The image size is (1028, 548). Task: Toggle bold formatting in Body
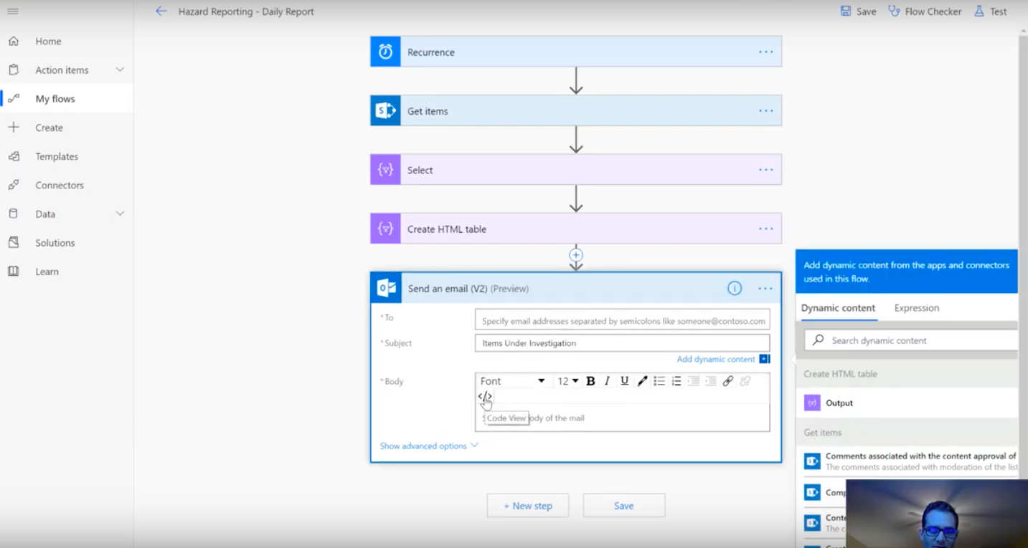[x=590, y=381]
